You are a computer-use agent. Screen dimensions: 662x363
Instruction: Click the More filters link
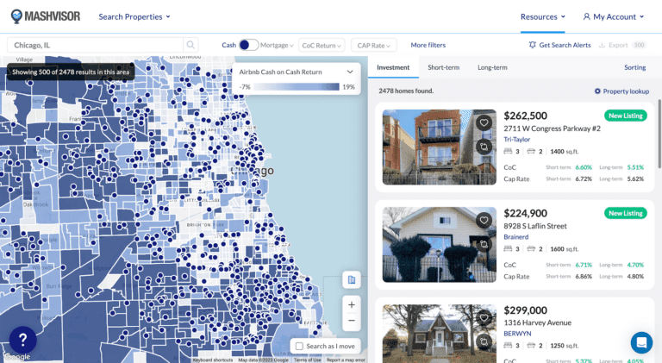(428, 45)
